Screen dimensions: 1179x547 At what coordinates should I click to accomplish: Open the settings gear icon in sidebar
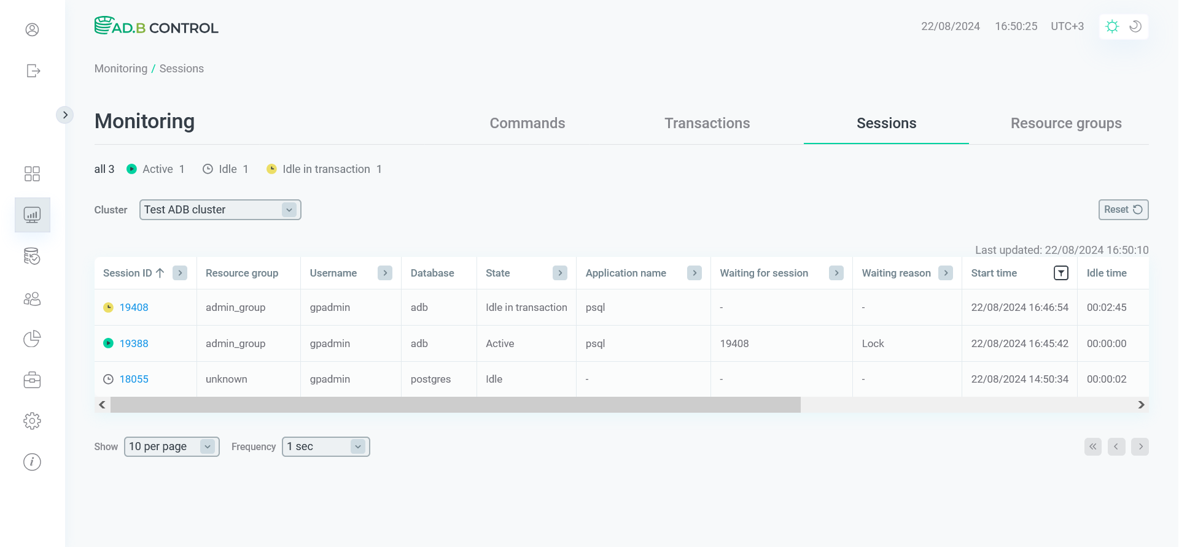click(x=32, y=421)
